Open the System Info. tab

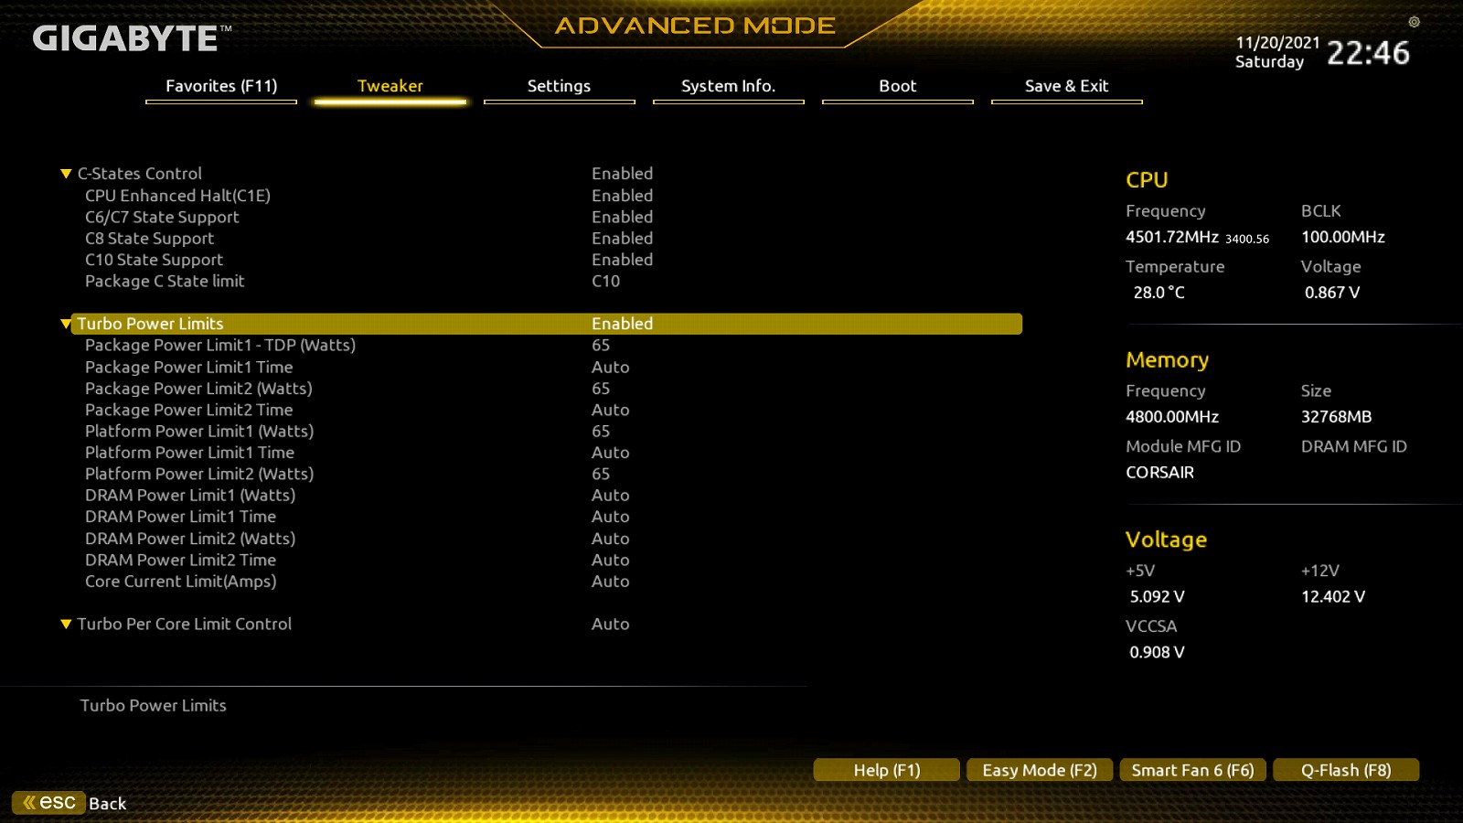[x=728, y=86]
